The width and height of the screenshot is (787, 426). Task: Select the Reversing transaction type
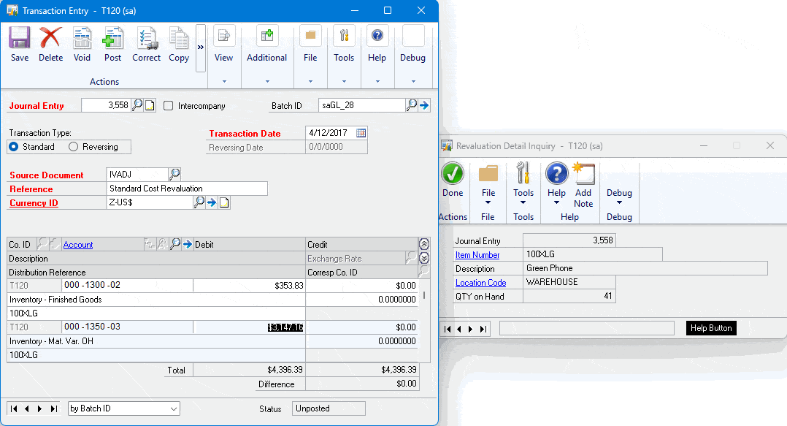[x=74, y=147]
